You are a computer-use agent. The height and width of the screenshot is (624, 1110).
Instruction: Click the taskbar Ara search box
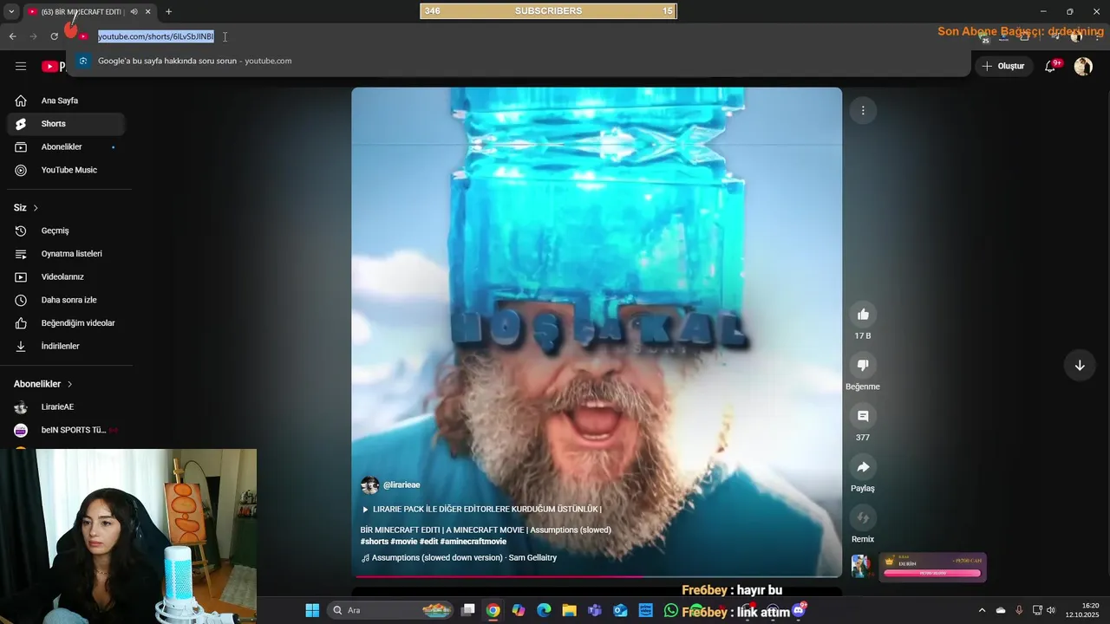pos(390,610)
